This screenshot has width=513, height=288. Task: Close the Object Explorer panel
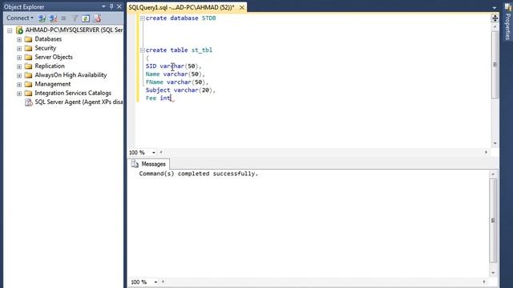119,6
